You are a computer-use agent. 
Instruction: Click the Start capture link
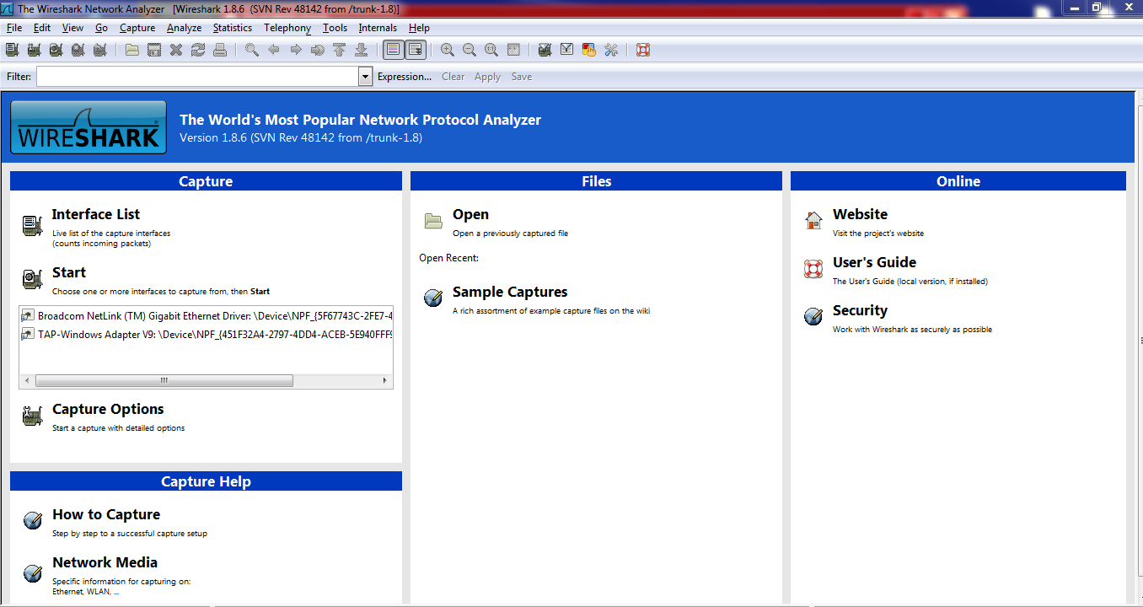69,272
